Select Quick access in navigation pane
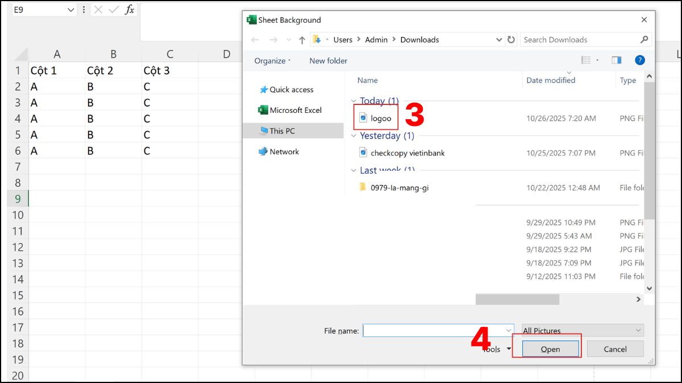Screen dimensions: 682x383 (x=291, y=90)
